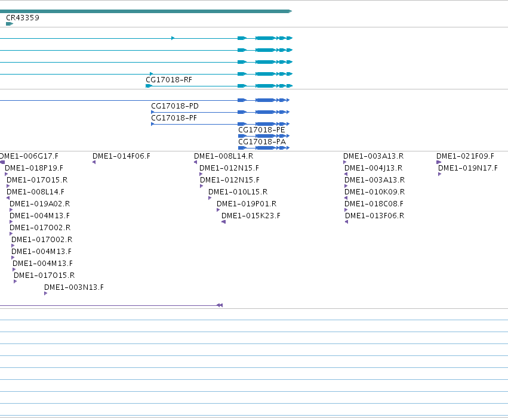Open the DME1-014F06.F feature label

coord(122,156)
